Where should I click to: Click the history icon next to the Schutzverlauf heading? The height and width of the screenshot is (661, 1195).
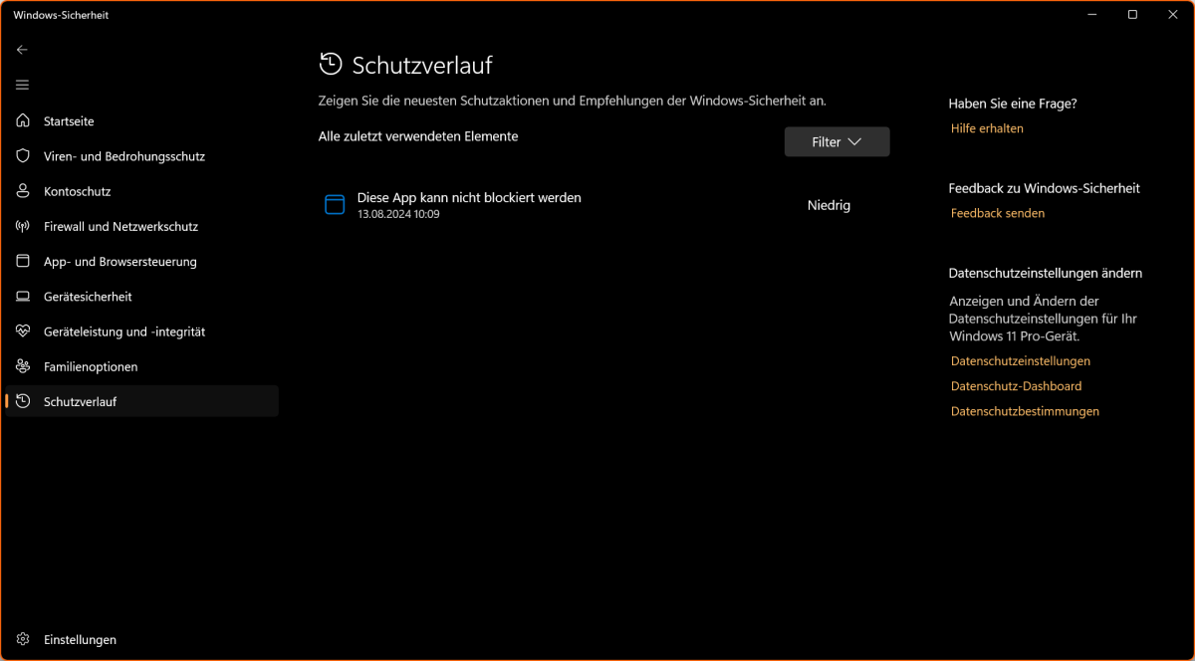coord(330,64)
